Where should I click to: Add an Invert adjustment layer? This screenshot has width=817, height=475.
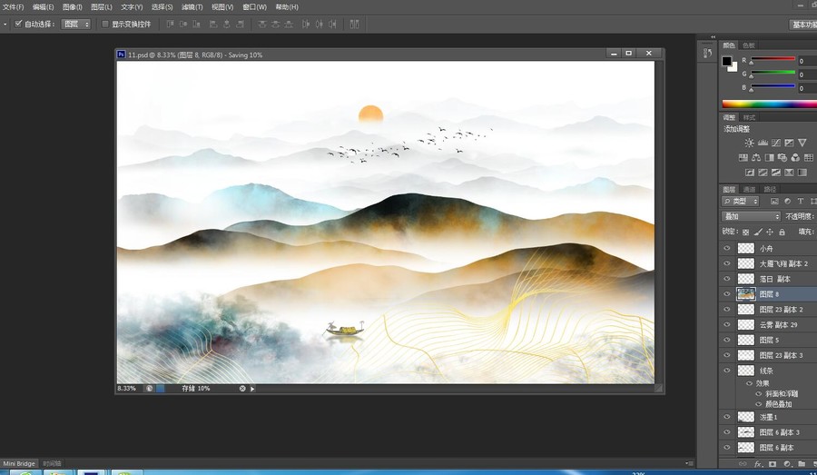[x=750, y=173]
